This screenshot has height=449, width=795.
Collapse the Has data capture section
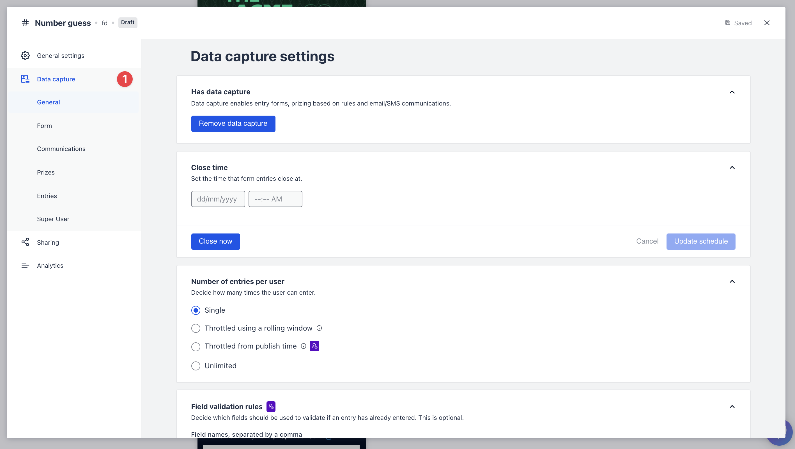pyautogui.click(x=732, y=92)
